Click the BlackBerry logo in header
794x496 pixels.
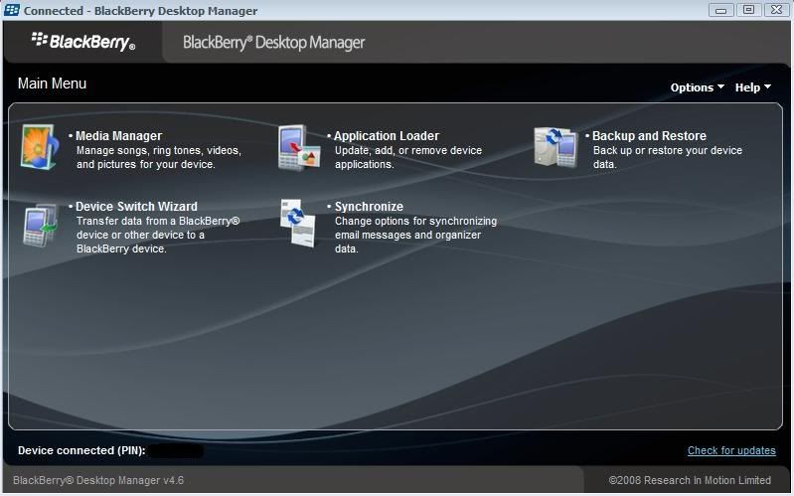[x=83, y=42]
